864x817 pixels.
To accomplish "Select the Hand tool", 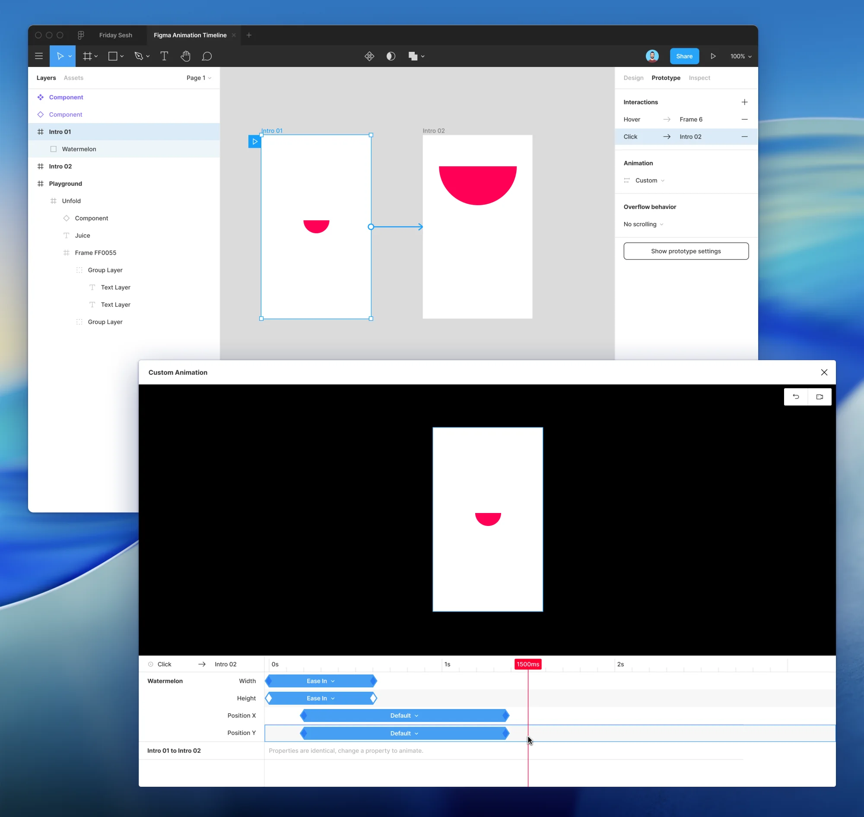I will [185, 56].
